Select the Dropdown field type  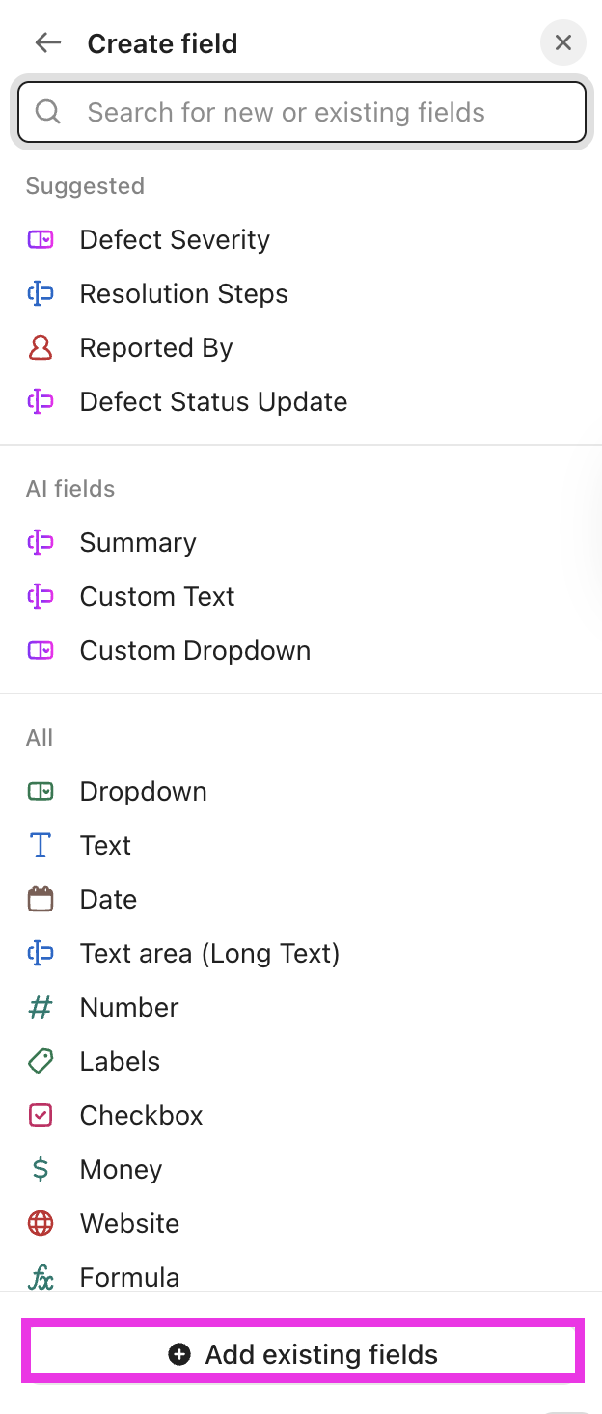(143, 791)
